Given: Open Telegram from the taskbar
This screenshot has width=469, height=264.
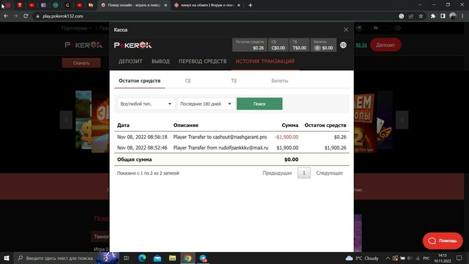Looking at the screenshot, I should click(203, 258).
